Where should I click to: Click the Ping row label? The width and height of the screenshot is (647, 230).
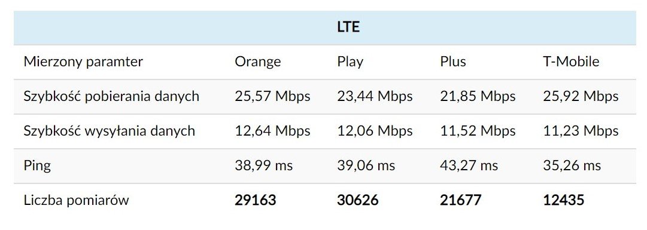coord(37,166)
